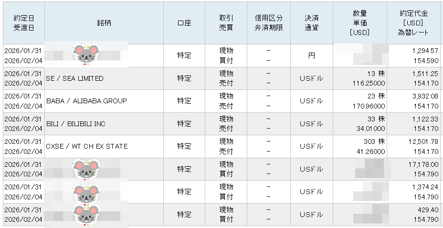Select the SE / SEA LIMITED stock name
This screenshot has height=228, width=443.
tap(74, 78)
